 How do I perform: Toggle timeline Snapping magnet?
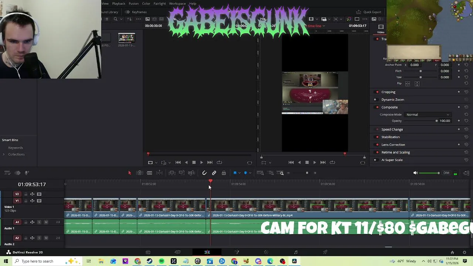pos(204,173)
